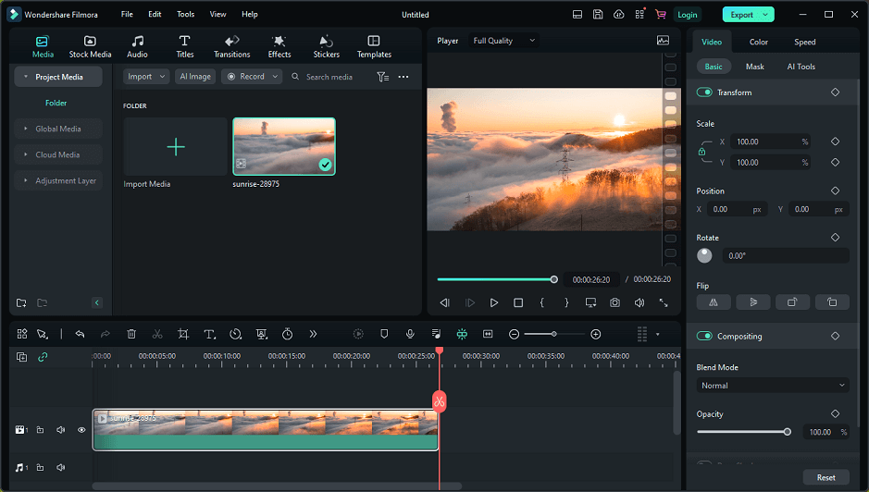The height and width of the screenshot is (492, 869).
Task: Toggle timeline auto-link chain icon
Action: pyautogui.click(x=43, y=357)
